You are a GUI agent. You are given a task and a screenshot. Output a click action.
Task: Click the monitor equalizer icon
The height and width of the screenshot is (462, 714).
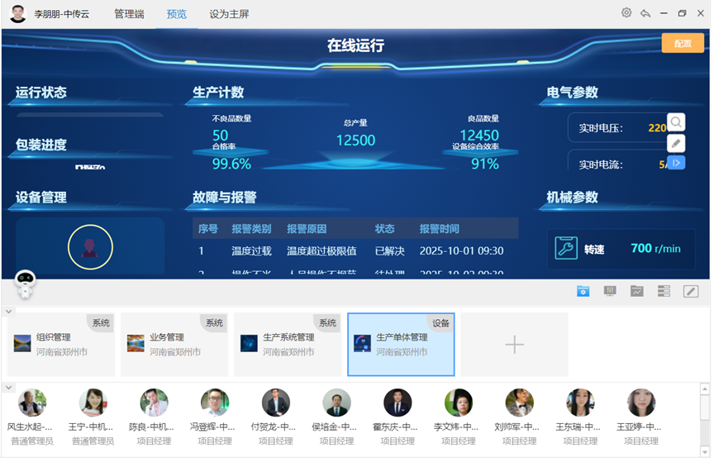click(611, 292)
